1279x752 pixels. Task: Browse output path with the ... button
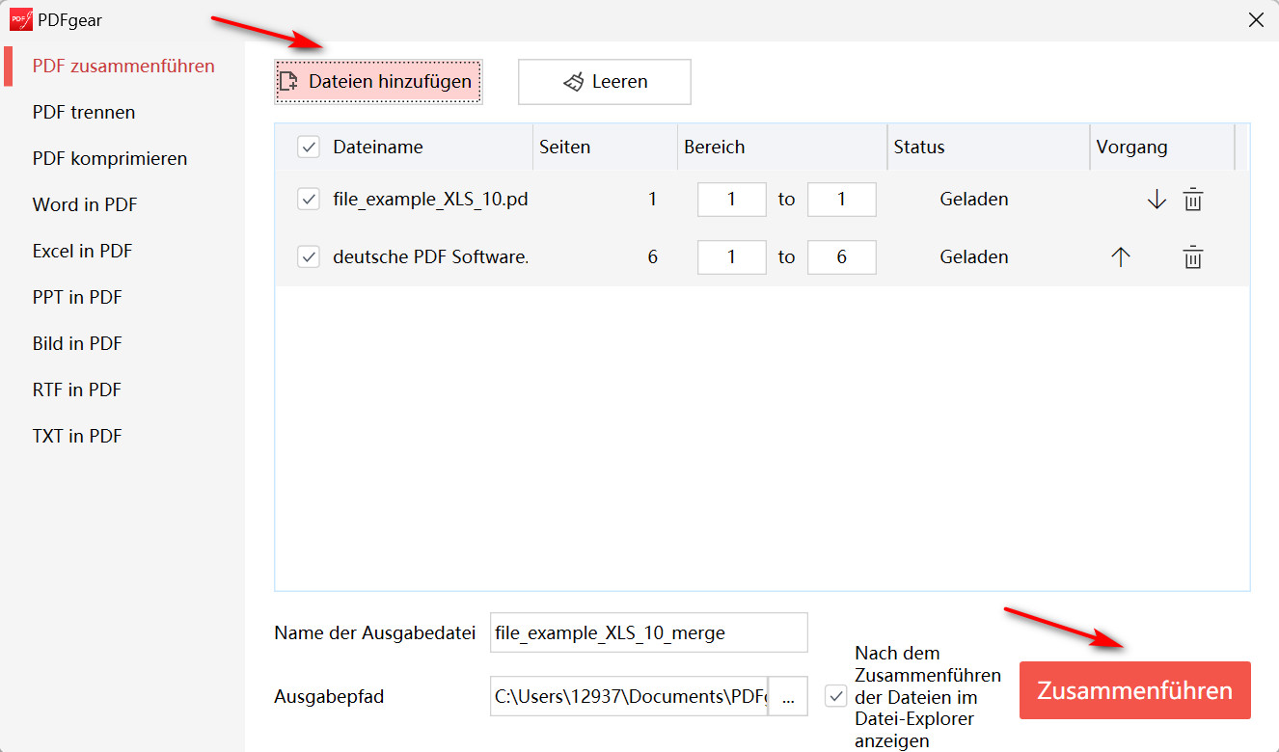click(788, 696)
